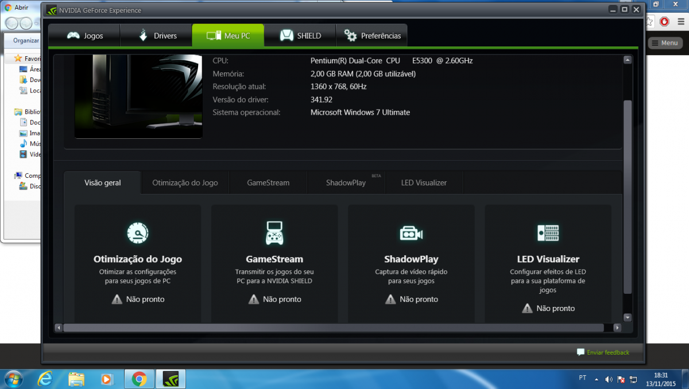
Task: Open the SHIELD tab
Action: [x=300, y=36]
